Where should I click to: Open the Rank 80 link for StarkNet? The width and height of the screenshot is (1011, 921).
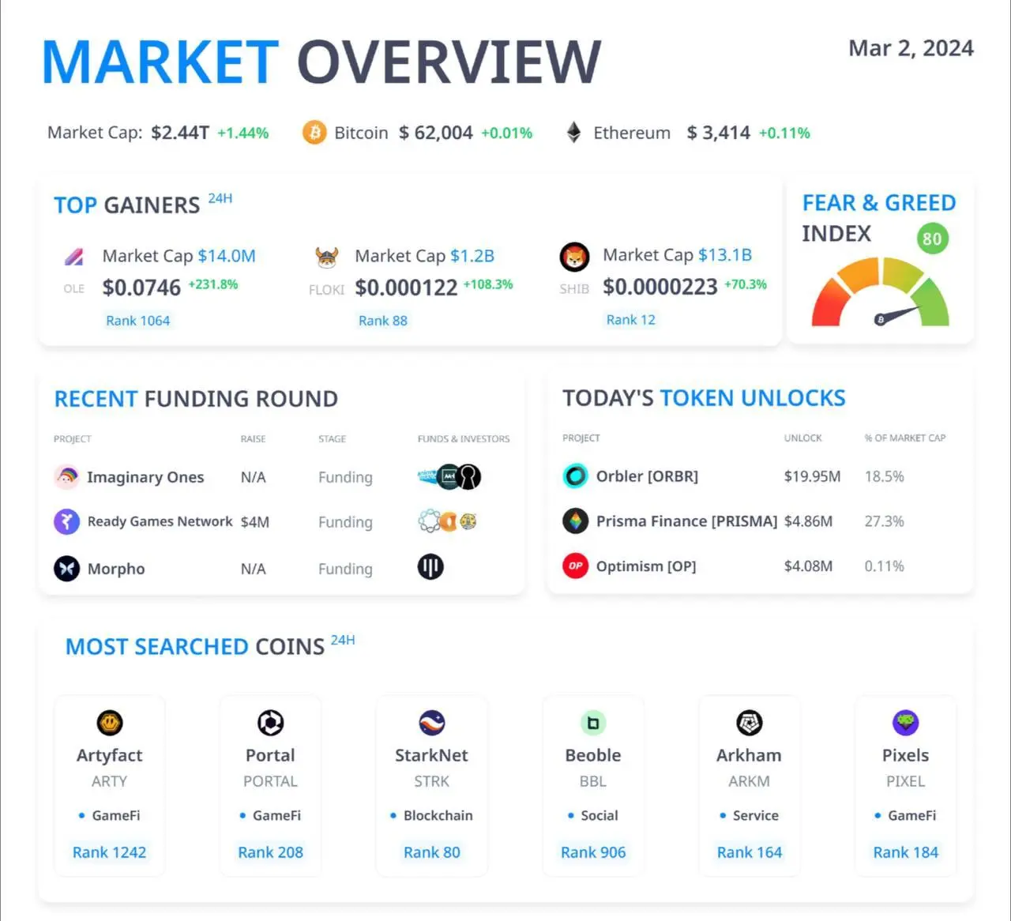coord(432,852)
